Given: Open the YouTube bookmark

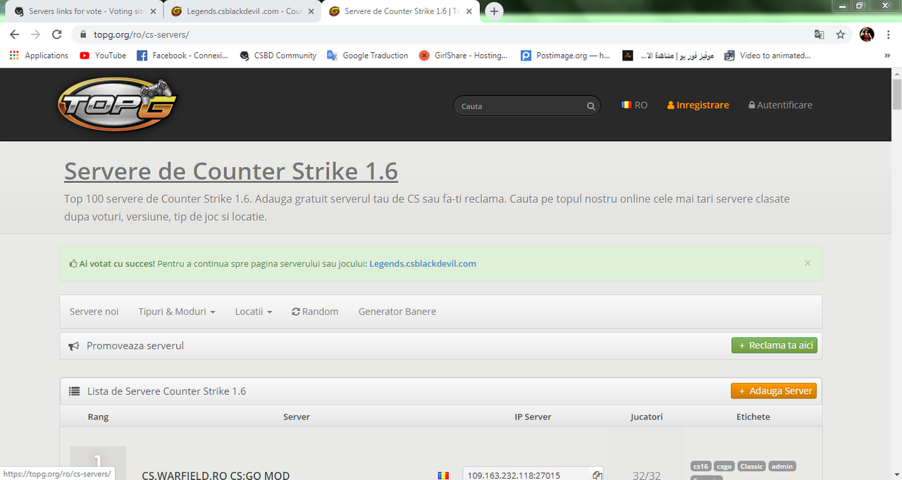Looking at the screenshot, I should (x=103, y=56).
